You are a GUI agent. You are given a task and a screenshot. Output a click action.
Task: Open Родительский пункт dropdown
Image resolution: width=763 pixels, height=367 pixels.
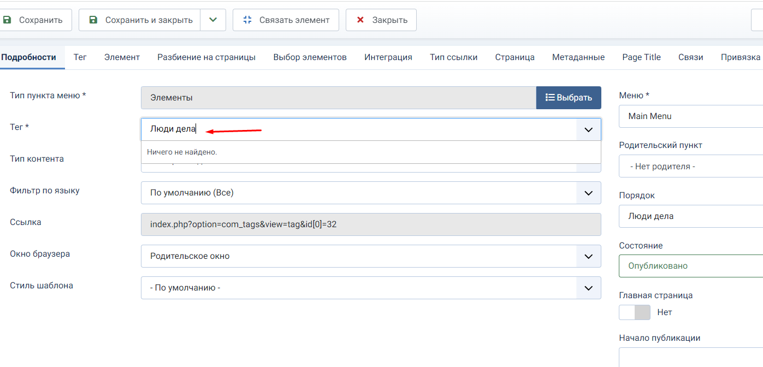pos(691,166)
